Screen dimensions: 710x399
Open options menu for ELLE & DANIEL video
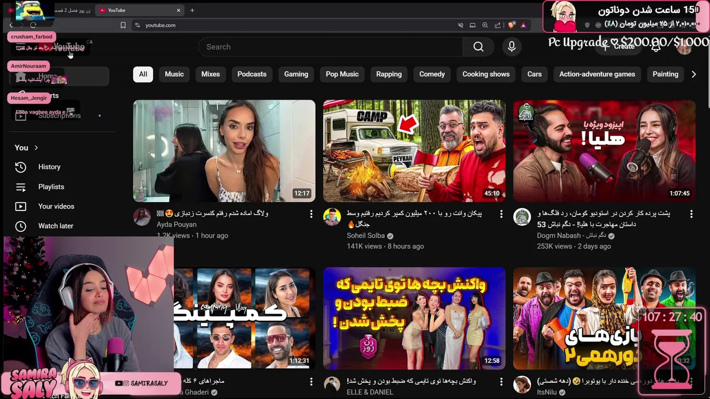coord(501,382)
